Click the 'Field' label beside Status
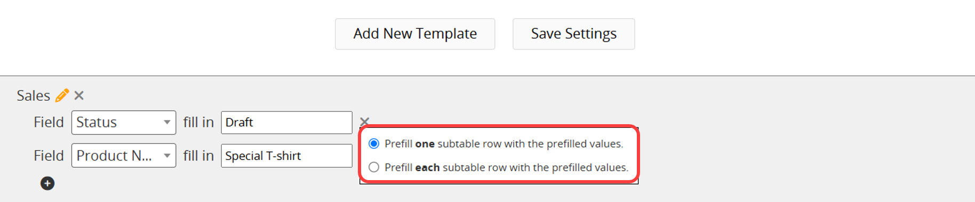The image size is (975, 202). point(49,122)
